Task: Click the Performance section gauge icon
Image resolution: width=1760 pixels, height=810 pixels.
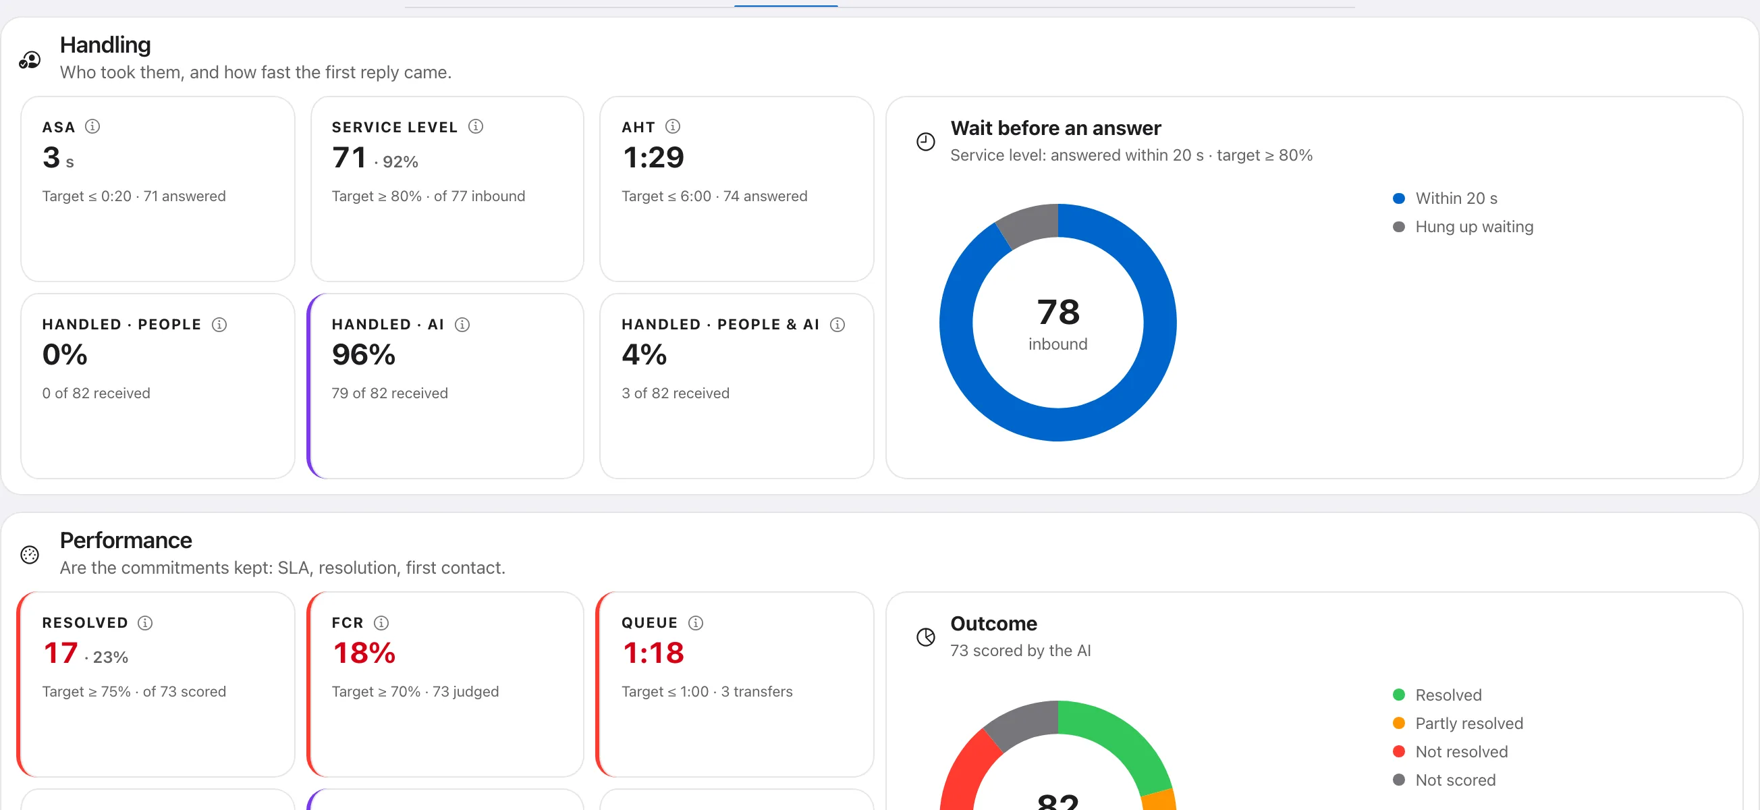Action: pyautogui.click(x=30, y=554)
